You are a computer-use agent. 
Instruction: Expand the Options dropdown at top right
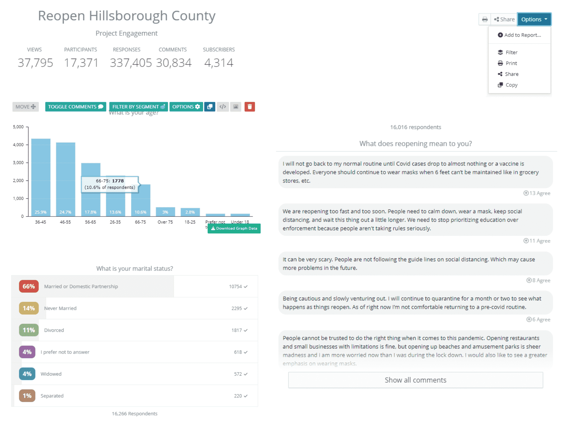[534, 19]
